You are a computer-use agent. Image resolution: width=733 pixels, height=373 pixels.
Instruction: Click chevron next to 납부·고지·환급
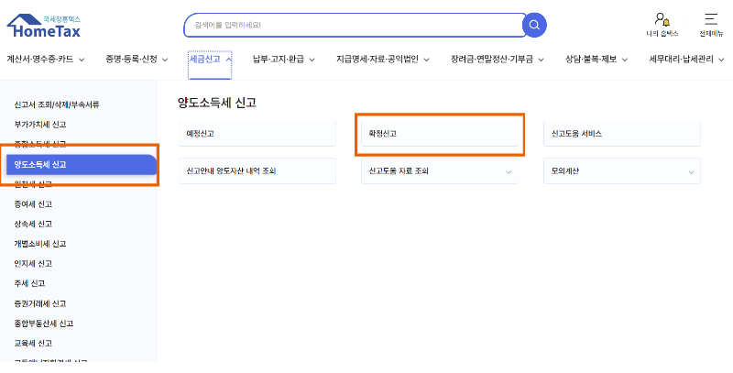coord(312,60)
